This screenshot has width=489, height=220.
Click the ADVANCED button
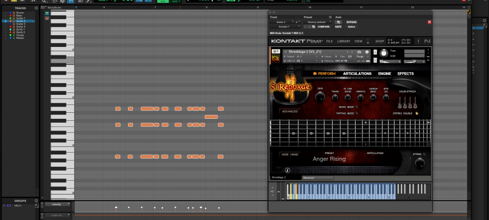[x=290, y=111]
